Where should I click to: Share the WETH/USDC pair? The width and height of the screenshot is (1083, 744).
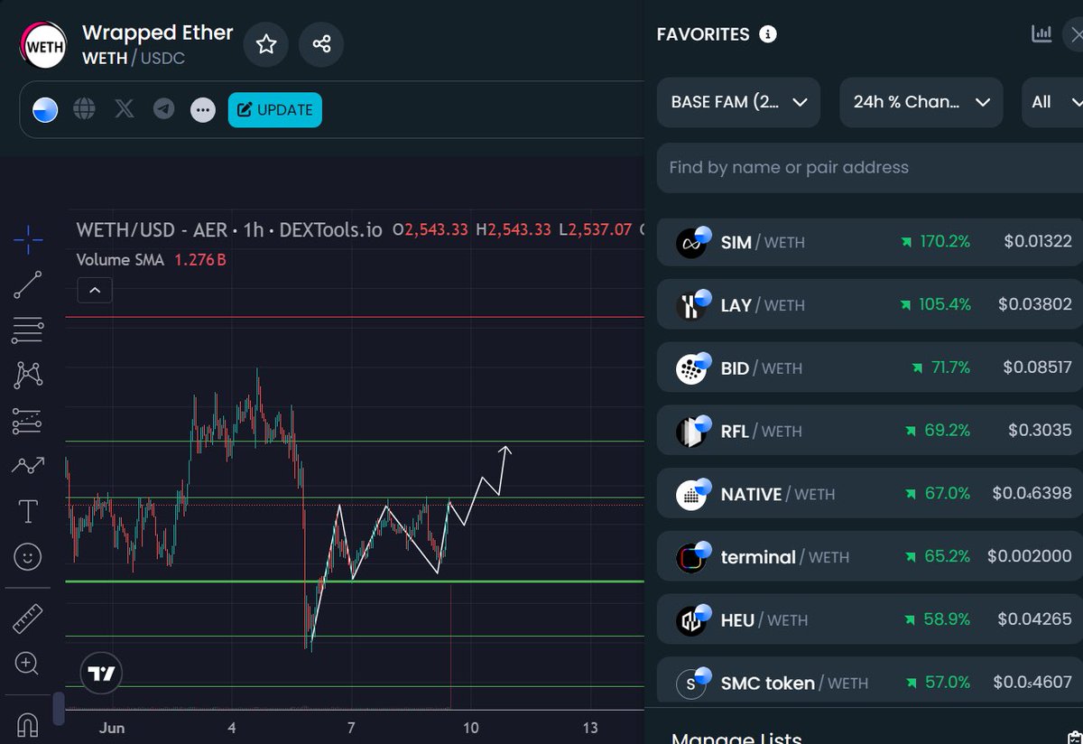click(x=321, y=44)
